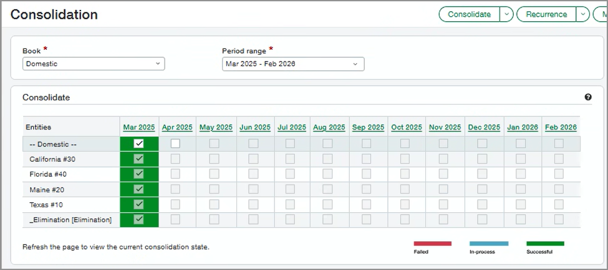Click the Consolidate button

coord(470,14)
